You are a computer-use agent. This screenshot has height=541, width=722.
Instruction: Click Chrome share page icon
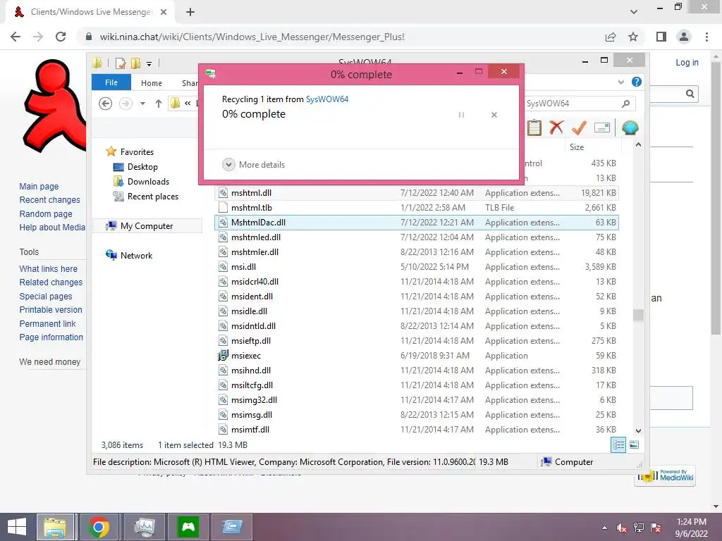point(611,37)
